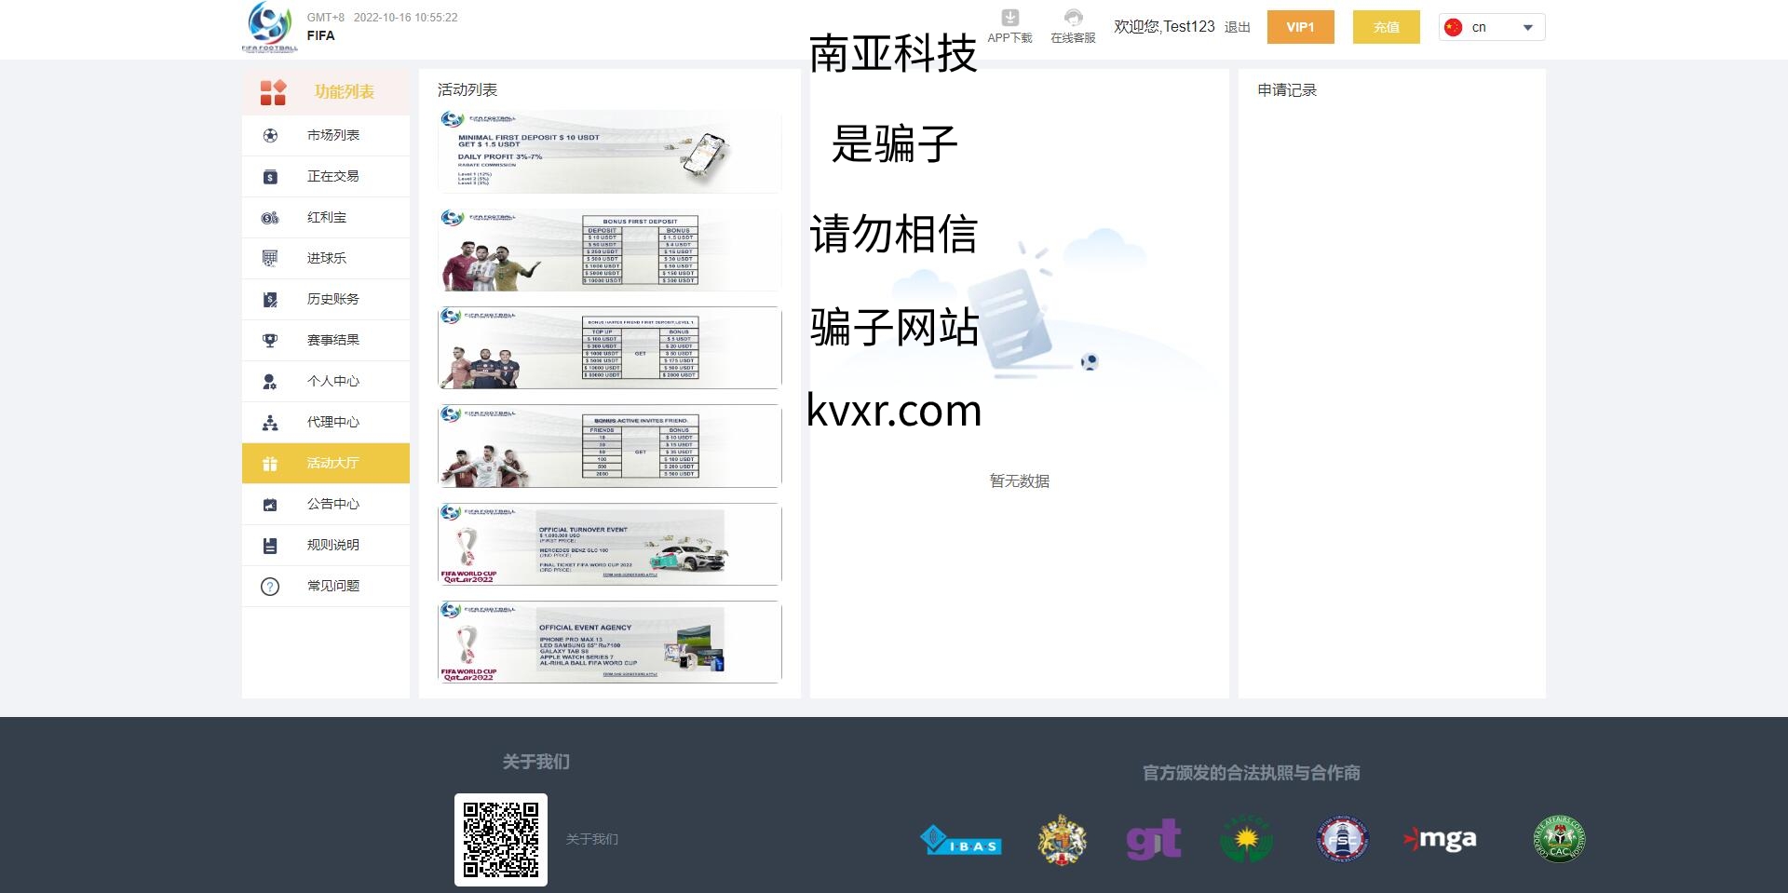The width and height of the screenshot is (1788, 893).
Task: Click the gift icon beside 活动大厅
Action: click(270, 463)
